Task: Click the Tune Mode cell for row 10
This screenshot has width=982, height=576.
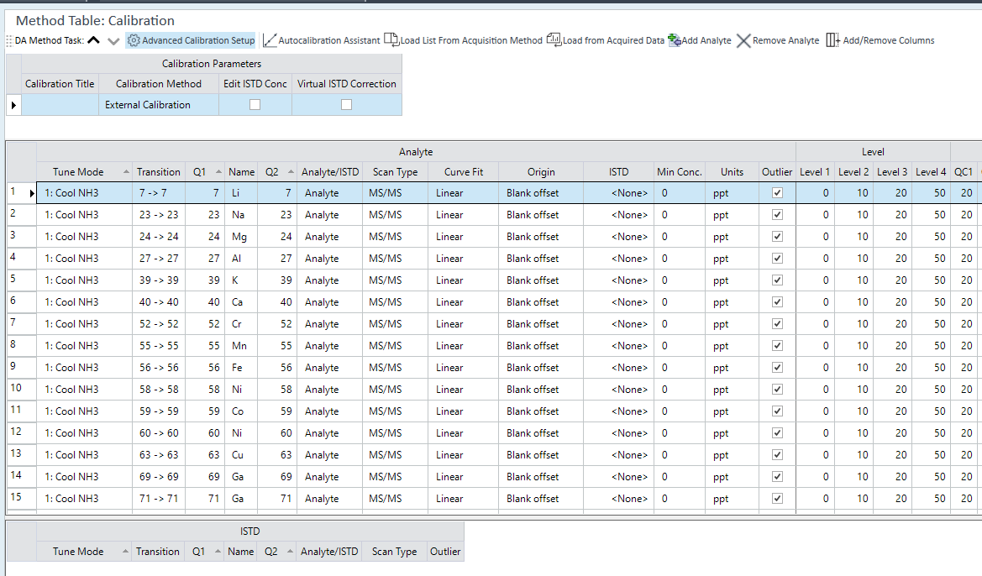Action: (x=85, y=390)
